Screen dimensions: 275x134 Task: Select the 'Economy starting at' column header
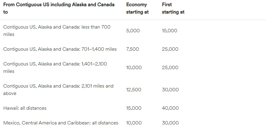(137, 8)
